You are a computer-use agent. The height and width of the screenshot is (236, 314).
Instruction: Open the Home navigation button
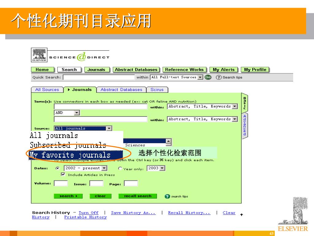point(42,70)
